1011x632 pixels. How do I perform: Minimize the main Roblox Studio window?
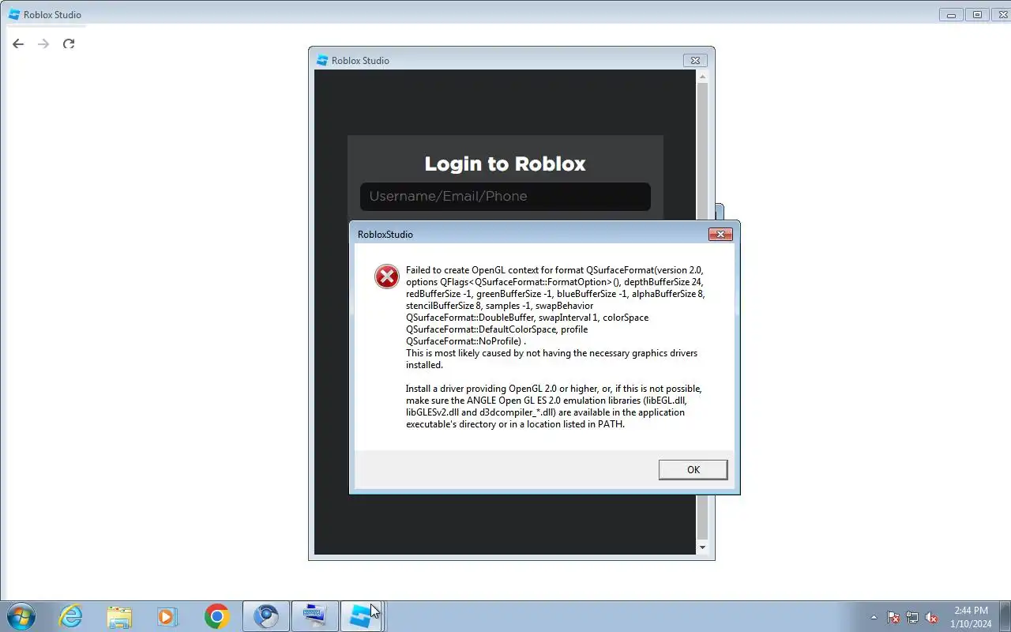tap(952, 14)
